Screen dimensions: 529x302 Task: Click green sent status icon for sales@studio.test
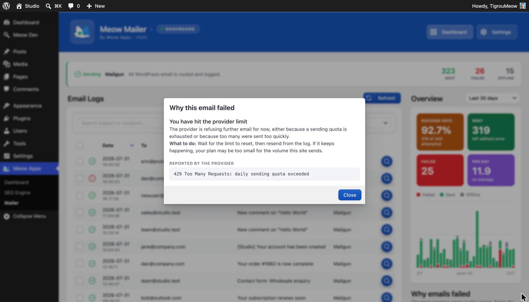click(x=92, y=212)
